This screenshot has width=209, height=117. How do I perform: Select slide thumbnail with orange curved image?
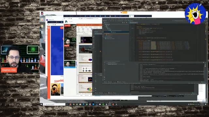pyautogui.click(x=86, y=78)
